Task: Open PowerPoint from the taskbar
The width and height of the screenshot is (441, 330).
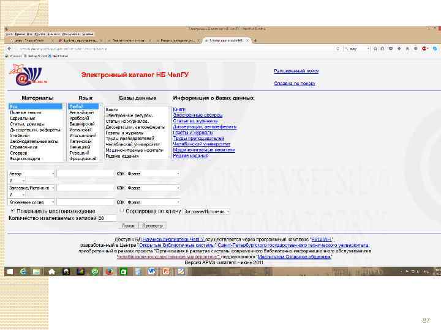Action: click(166, 271)
